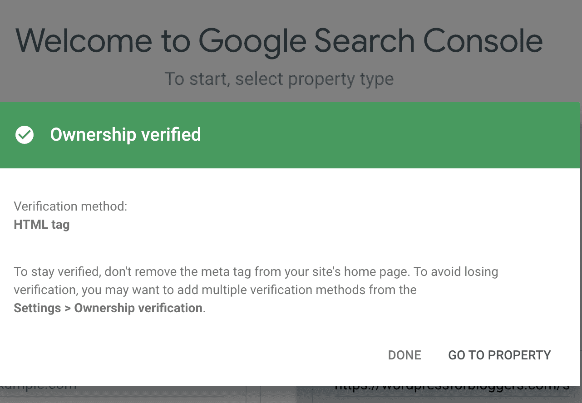Screen dimensions: 582x403
Task: Click the select property type subtitle
Action: click(279, 79)
